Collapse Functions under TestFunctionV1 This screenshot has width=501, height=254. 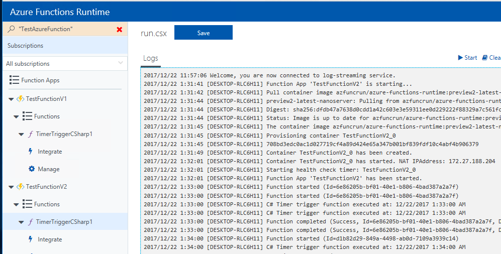click(16, 117)
